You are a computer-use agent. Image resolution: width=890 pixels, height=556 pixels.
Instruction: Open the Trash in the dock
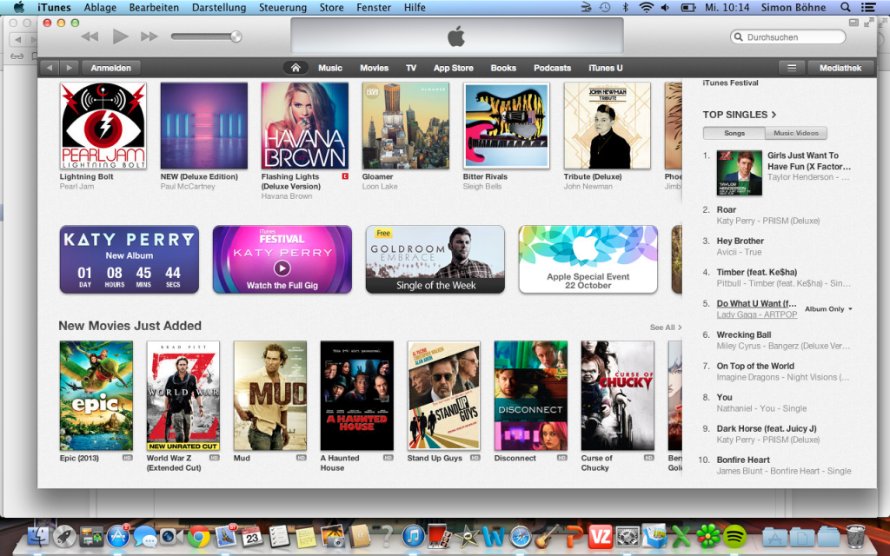pyautogui.click(x=855, y=536)
